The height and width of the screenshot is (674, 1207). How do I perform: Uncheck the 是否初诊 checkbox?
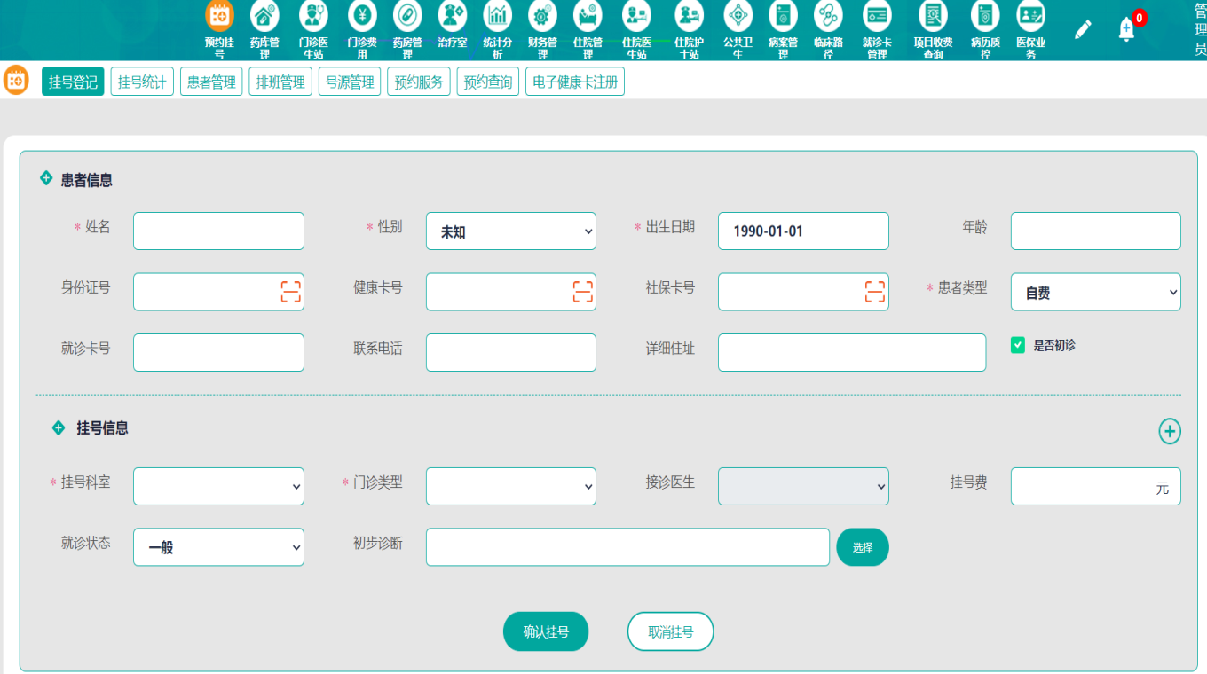click(x=1018, y=345)
